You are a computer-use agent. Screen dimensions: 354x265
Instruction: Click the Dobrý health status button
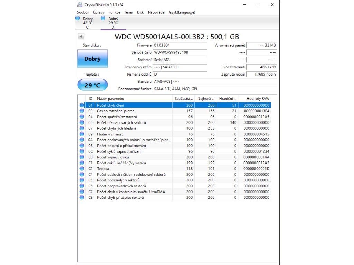pos(92,59)
